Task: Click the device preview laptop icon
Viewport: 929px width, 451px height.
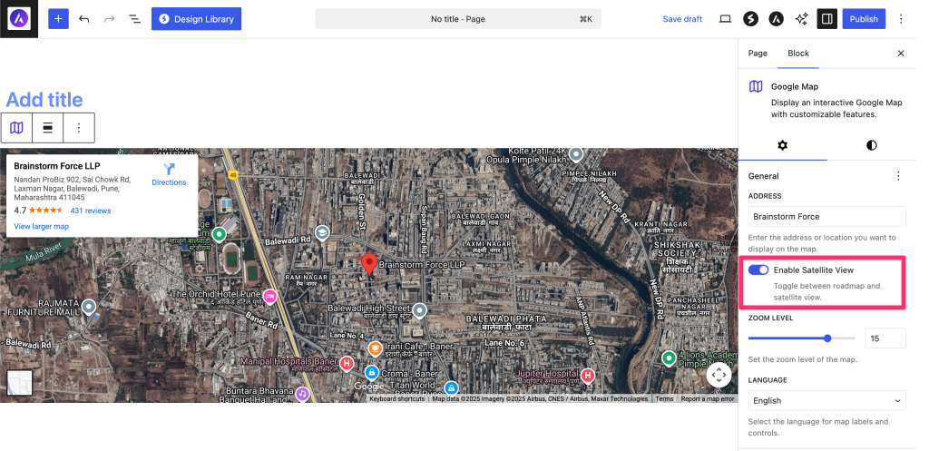Action: pos(725,18)
